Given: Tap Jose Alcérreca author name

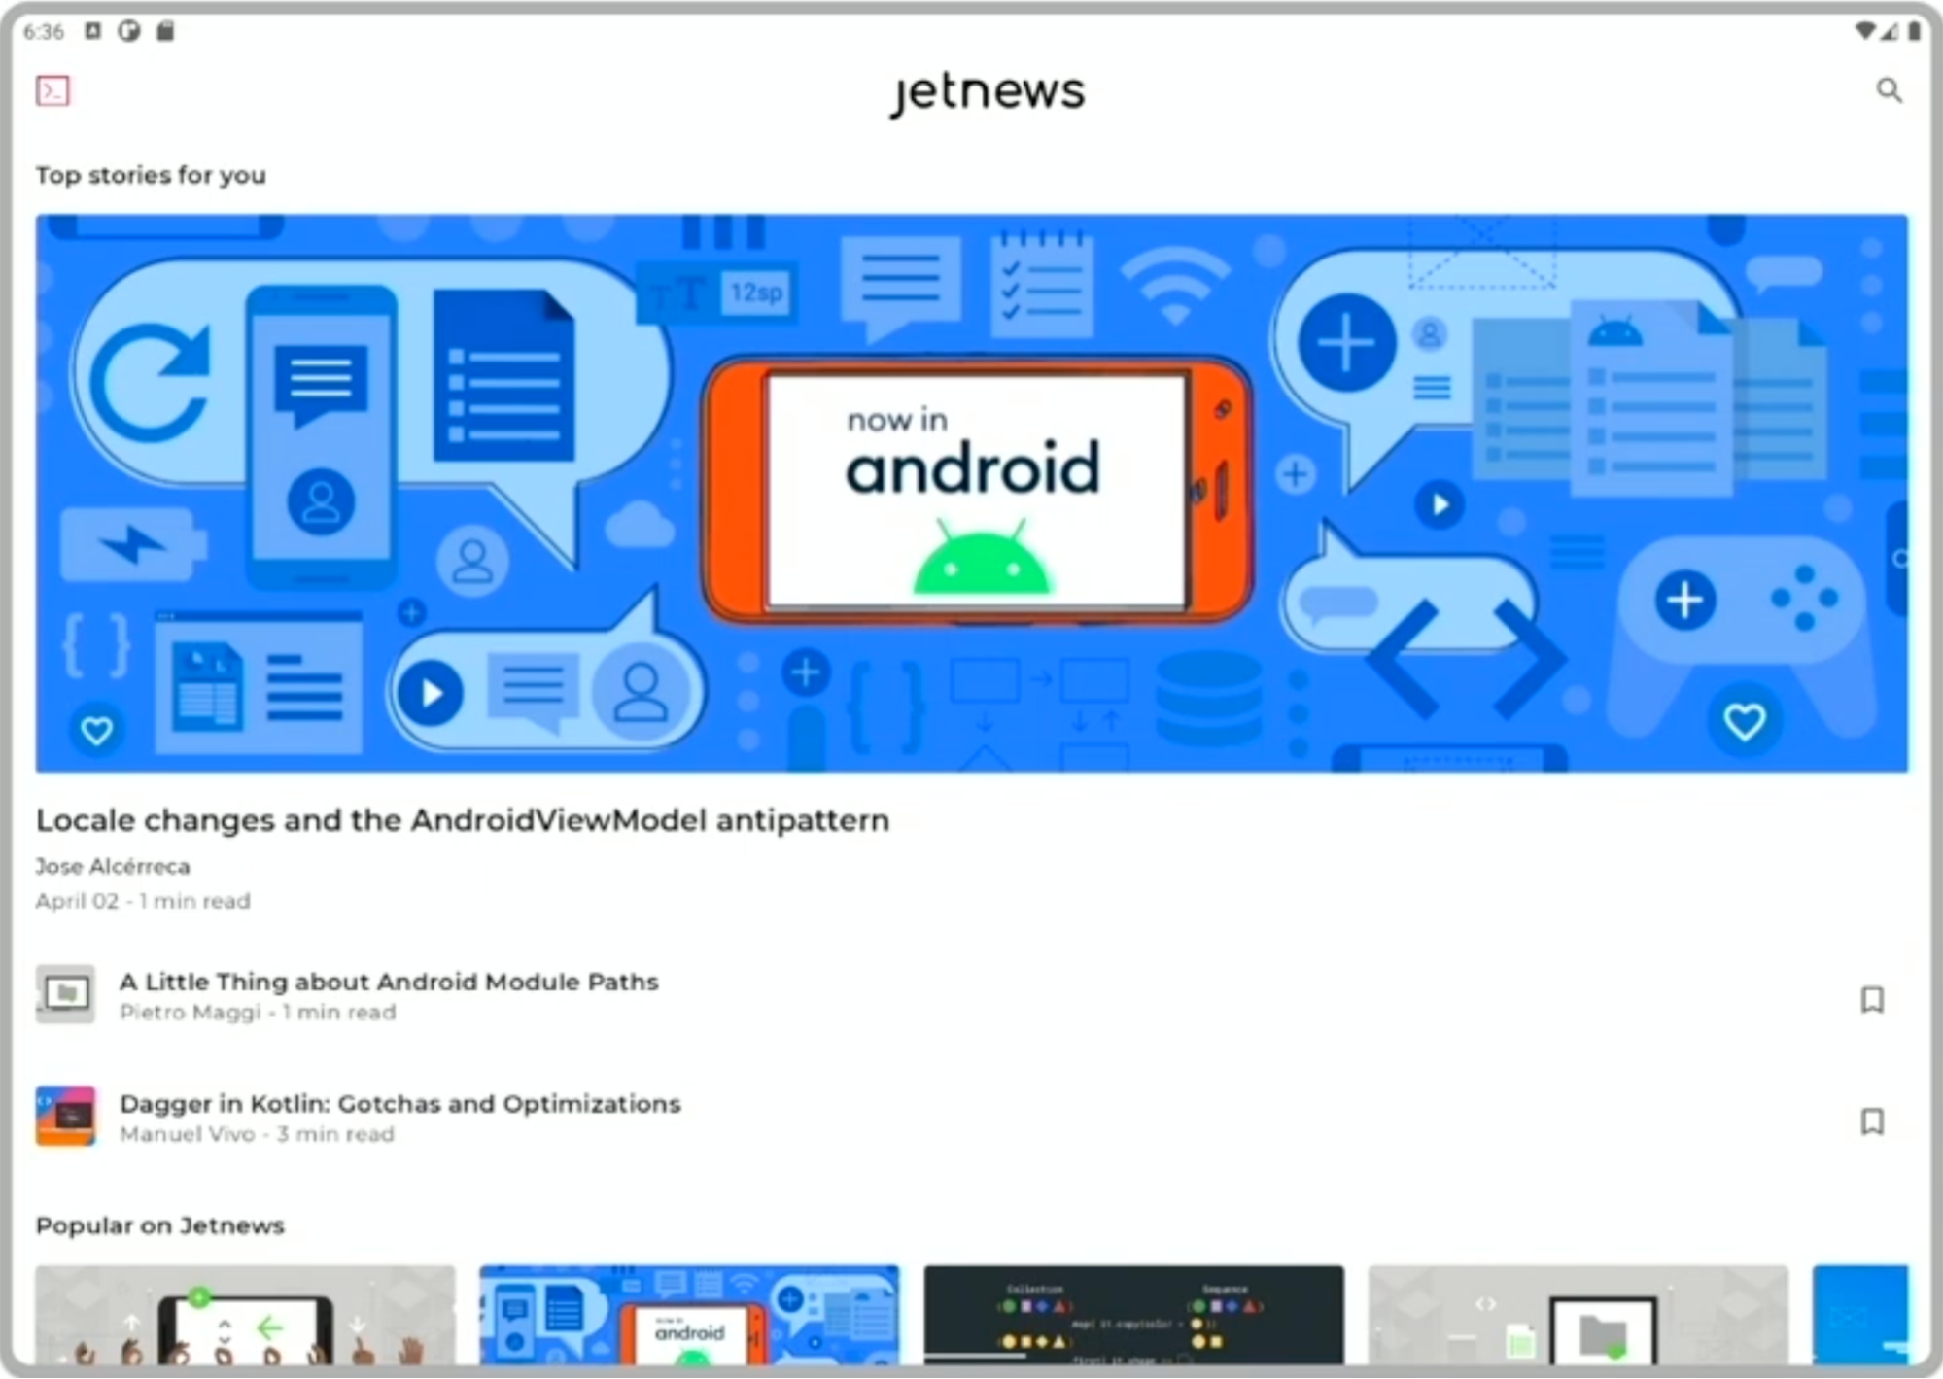Looking at the screenshot, I should point(113,866).
